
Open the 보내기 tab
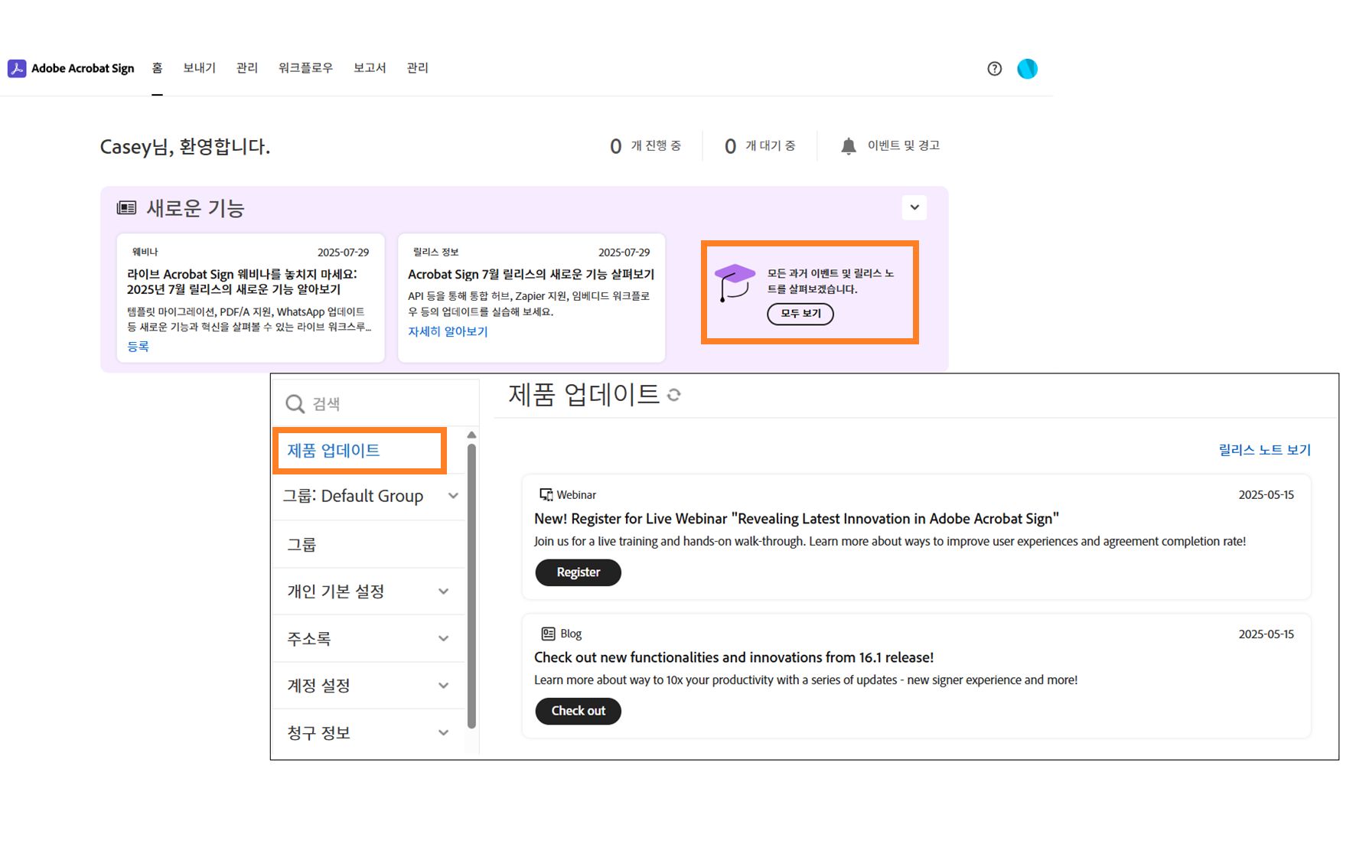(199, 68)
